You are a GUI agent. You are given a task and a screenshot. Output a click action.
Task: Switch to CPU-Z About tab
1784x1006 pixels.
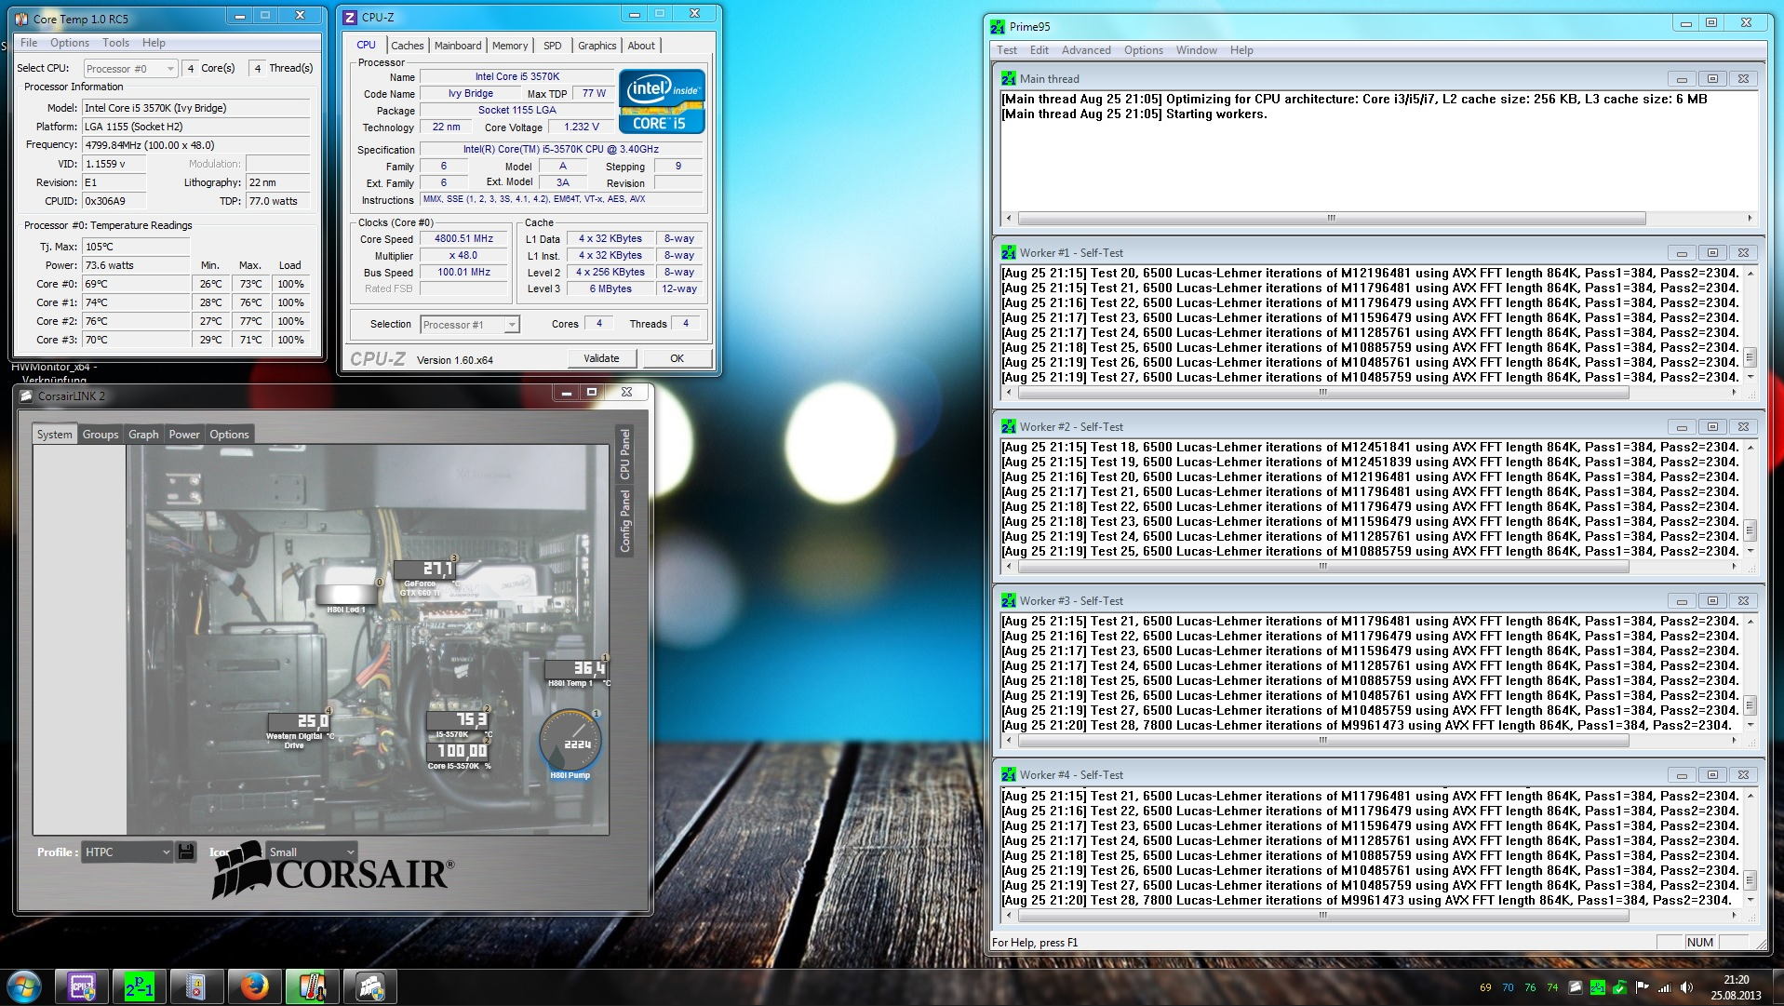tap(641, 46)
